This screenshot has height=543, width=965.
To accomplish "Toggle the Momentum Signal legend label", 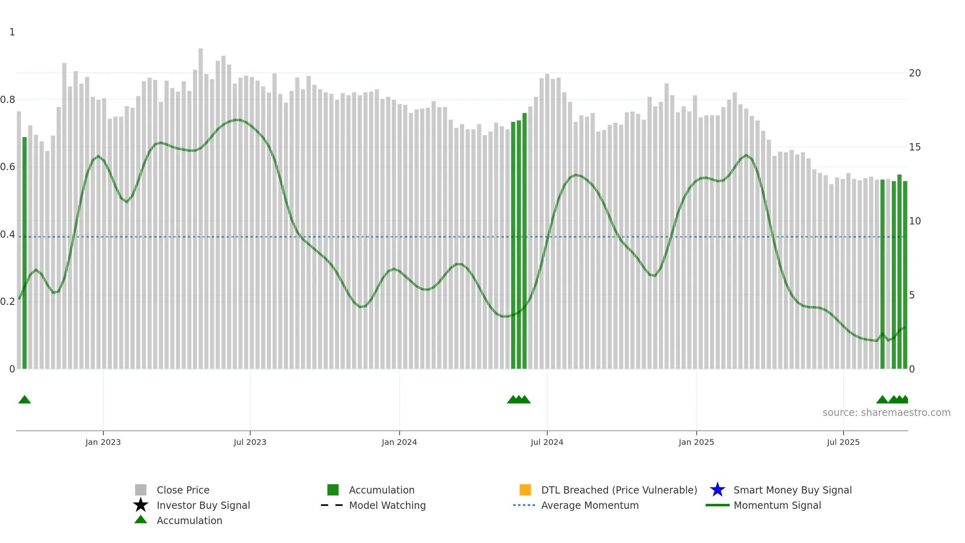I will pos(777,505).
